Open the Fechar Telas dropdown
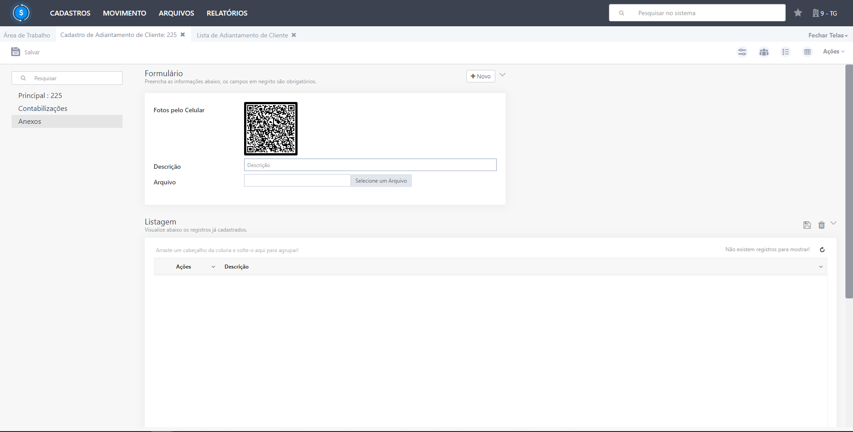Screen dimensions: 853x432 [828, 35]
